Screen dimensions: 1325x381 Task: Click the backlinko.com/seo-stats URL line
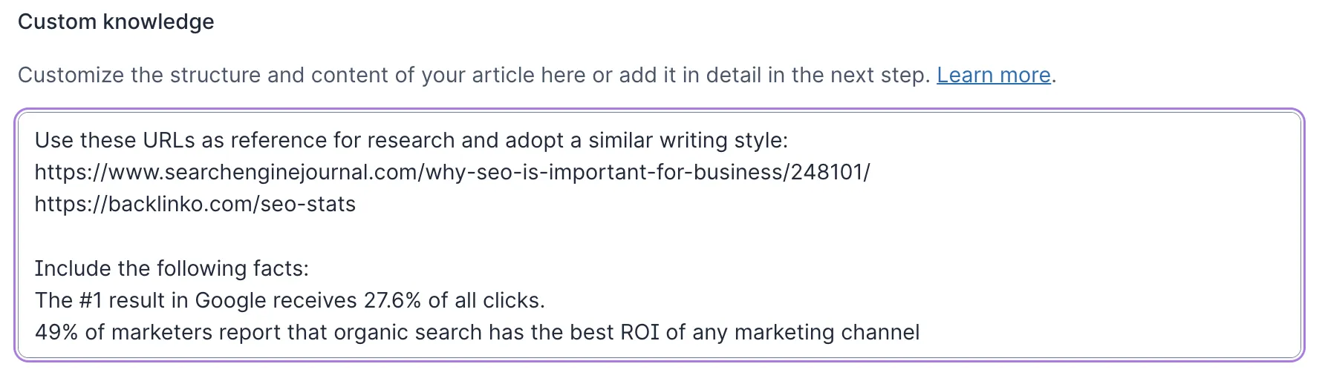195,204
